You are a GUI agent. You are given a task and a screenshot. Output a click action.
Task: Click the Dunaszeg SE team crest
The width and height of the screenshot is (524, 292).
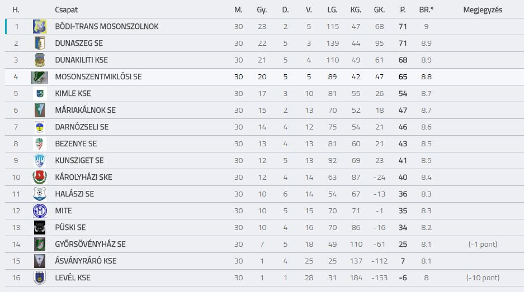click(40, 43)
